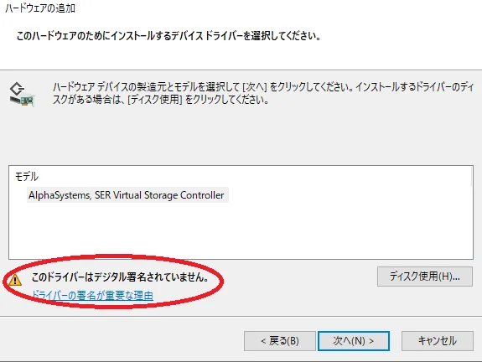Click the ディスク使用(H)... button
The width and height of the screenshot is (482, 362).
425,277
